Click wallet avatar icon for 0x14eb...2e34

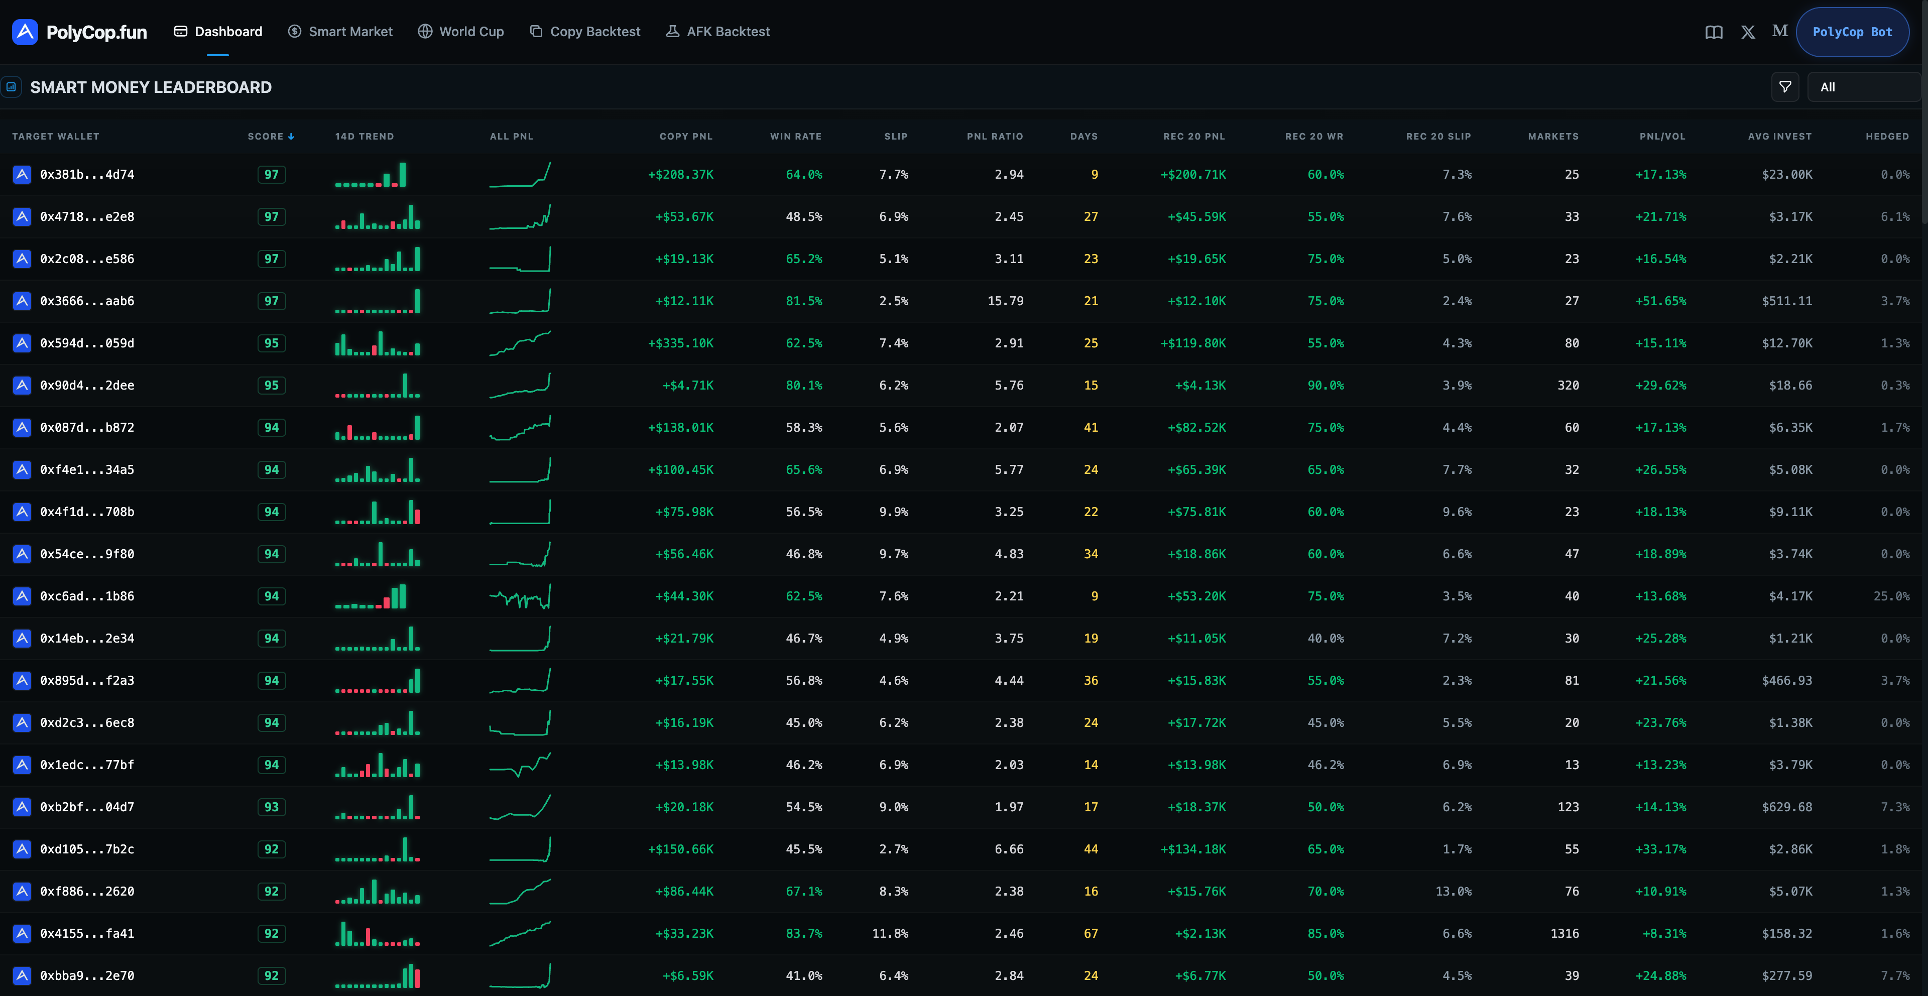(x=23, y=638)
